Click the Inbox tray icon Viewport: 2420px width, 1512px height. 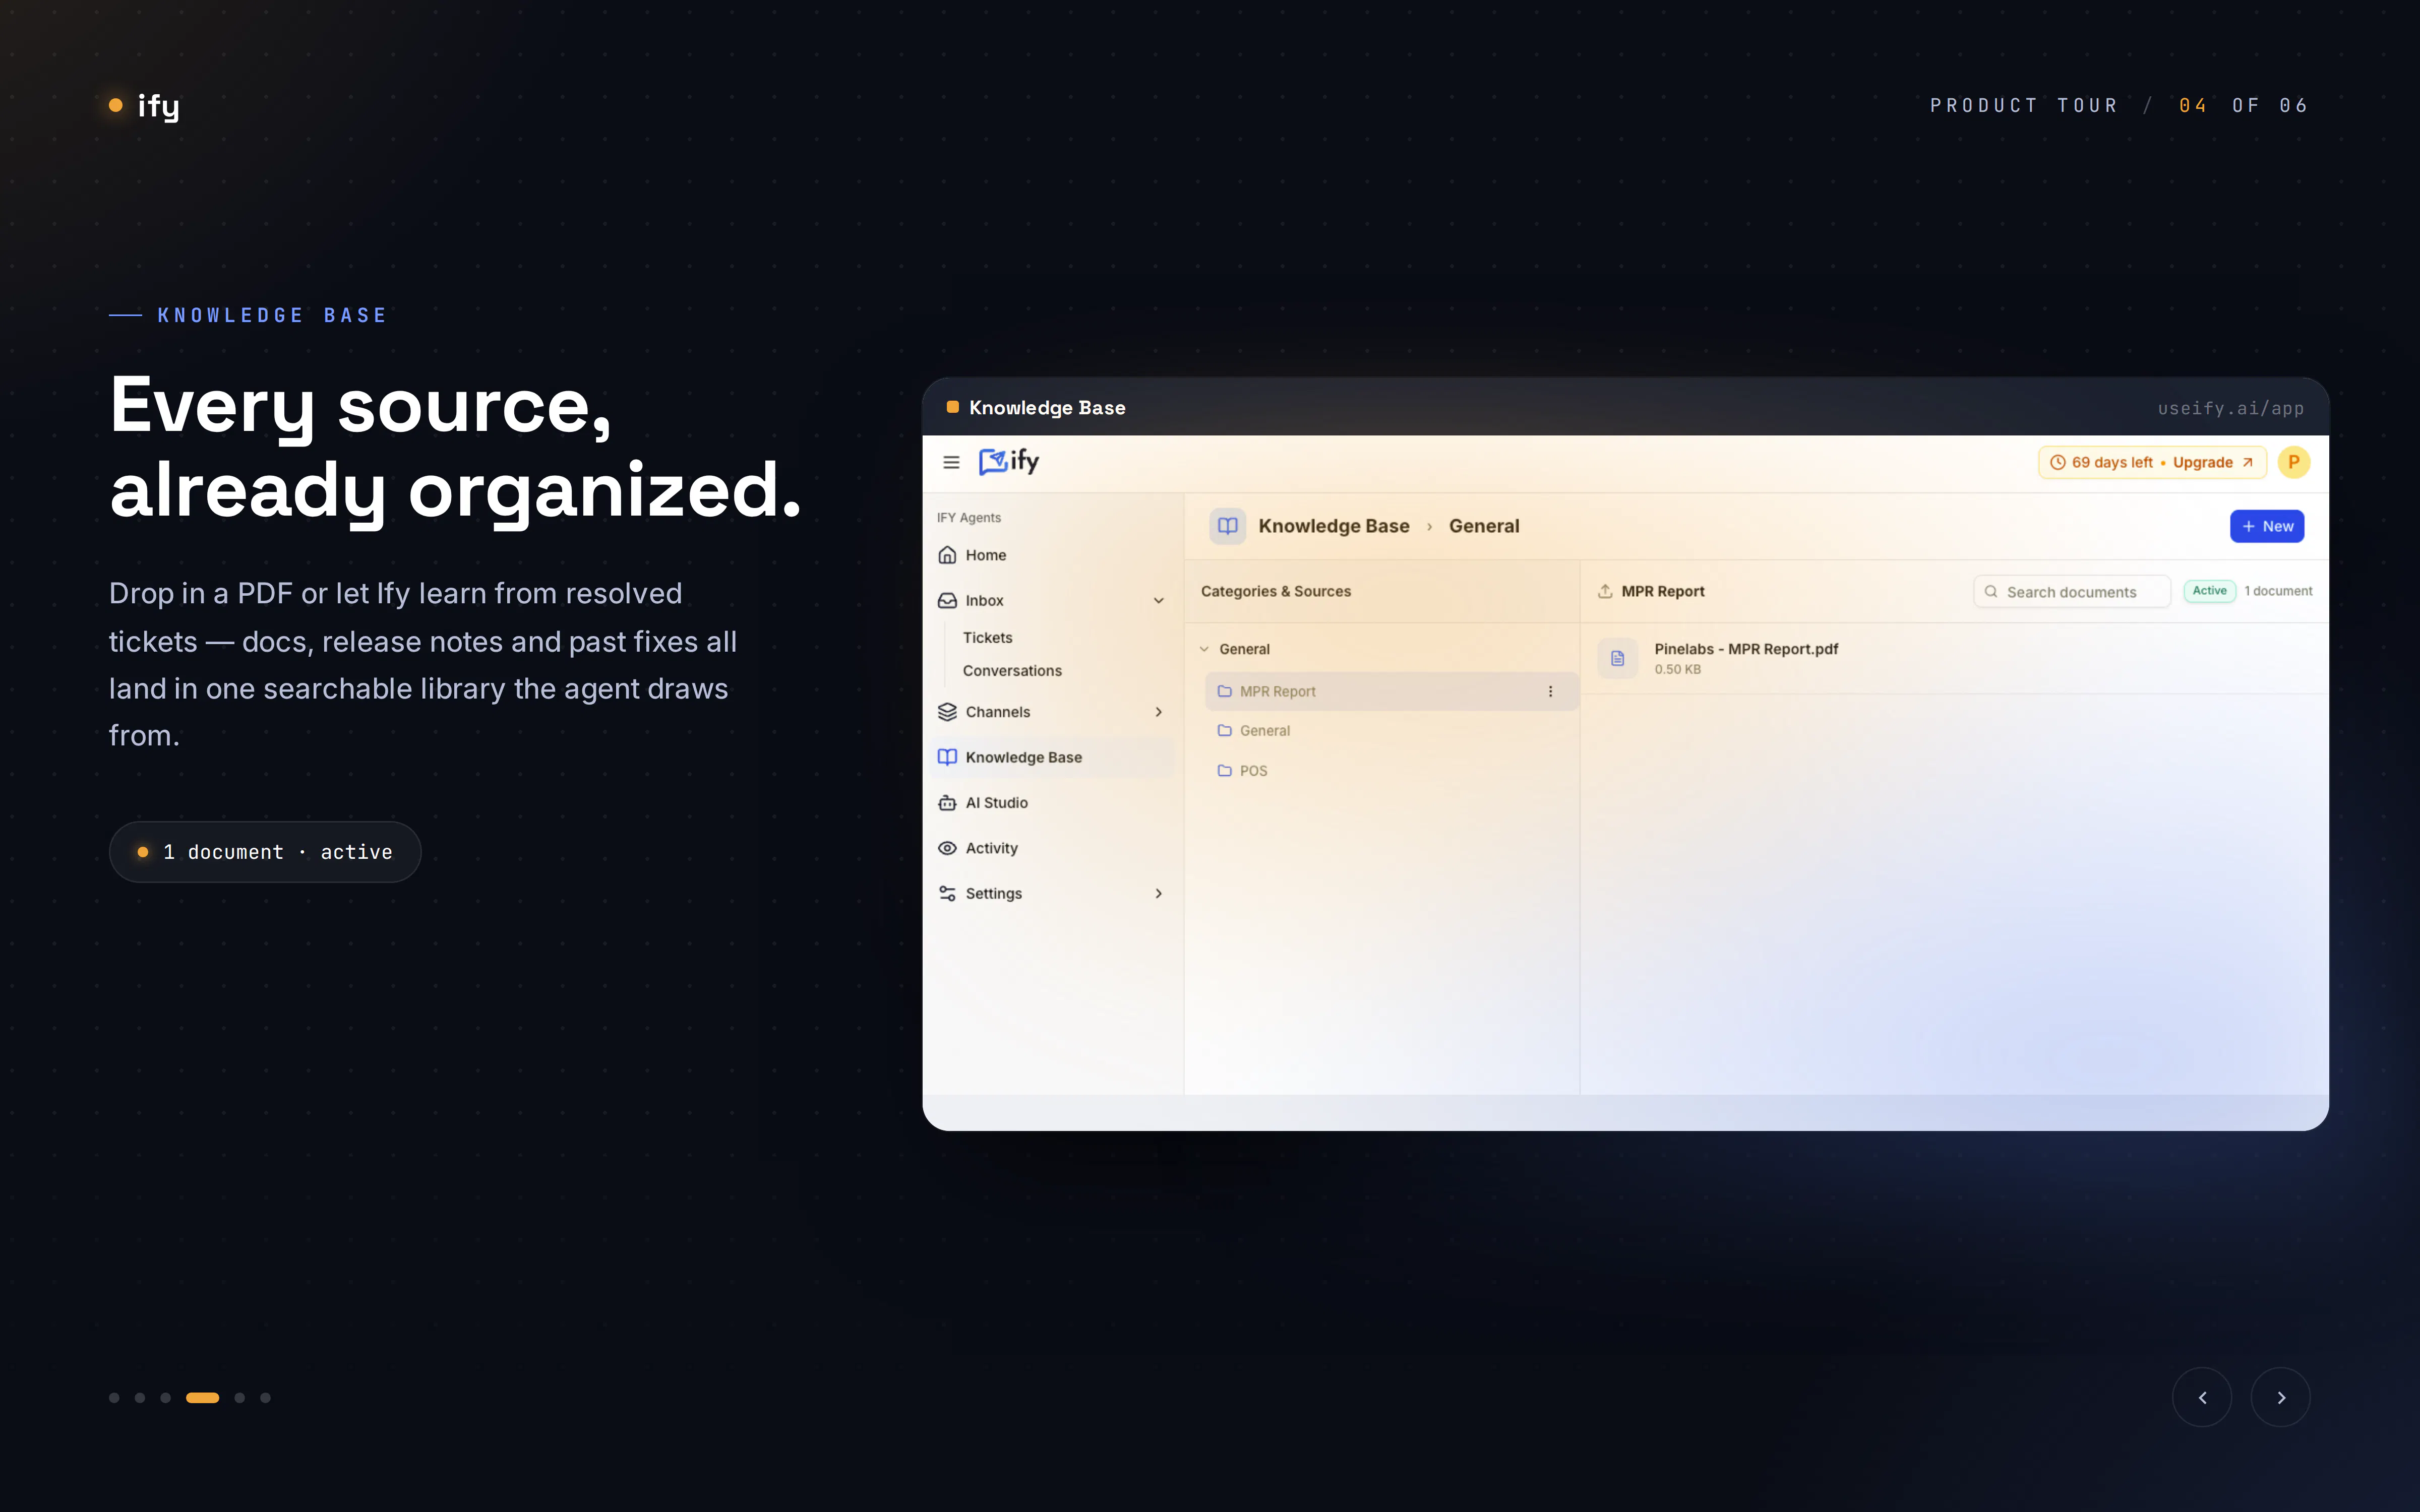tap(947, 600)
